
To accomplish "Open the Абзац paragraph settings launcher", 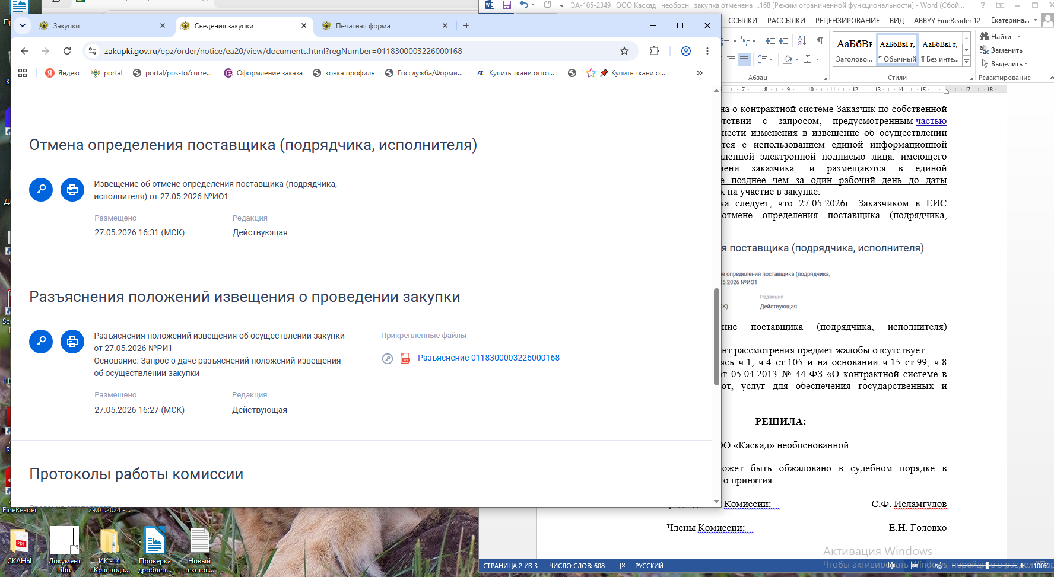I will [824, 78].
